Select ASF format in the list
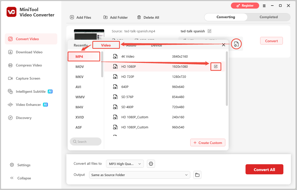 pyautogui.click(x=84, y=127)
